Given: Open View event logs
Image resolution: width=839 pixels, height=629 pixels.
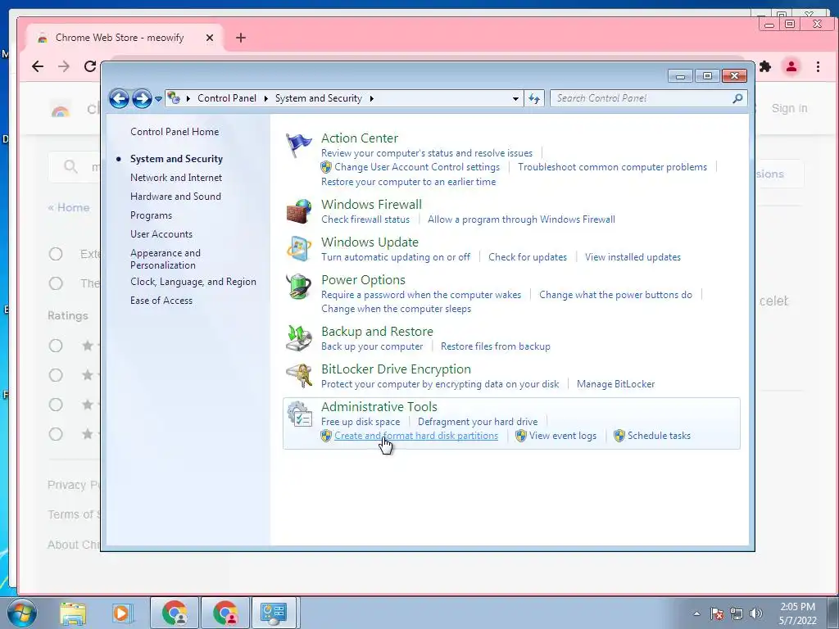Looking at the screenshot, I should pyautogui.click(x=562, y=436).
